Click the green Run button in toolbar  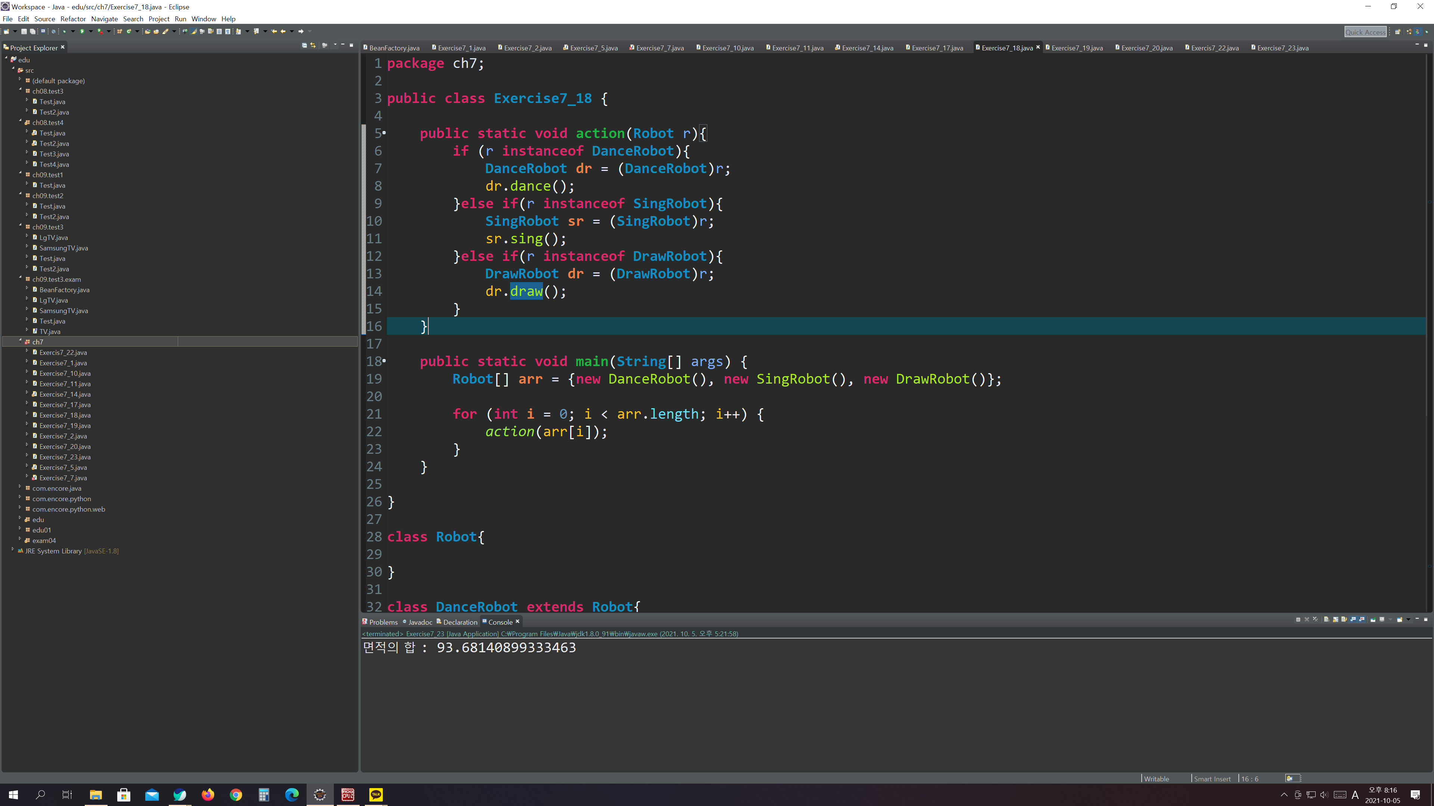click(83, 31)
